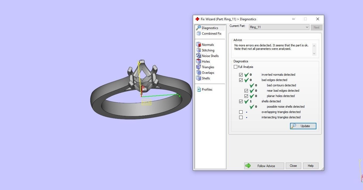Click 'bad contours detected' text
This screenshot has width=363, height=190.
point(281,85)
